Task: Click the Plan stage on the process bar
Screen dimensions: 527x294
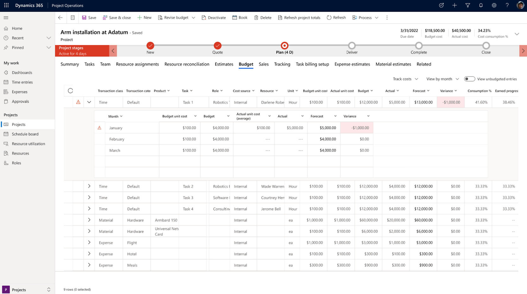Action: (x=284, y=45)
